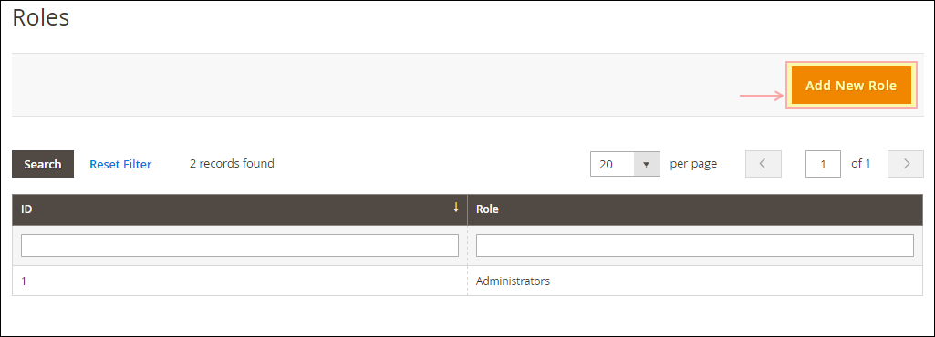The image size is (935, 337).
Task: Open the per page dropdown arrow
Action: [x=647, y=164]
